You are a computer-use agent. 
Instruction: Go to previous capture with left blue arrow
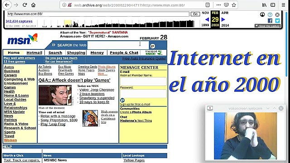pyautogui.click(x=207, y=19)
